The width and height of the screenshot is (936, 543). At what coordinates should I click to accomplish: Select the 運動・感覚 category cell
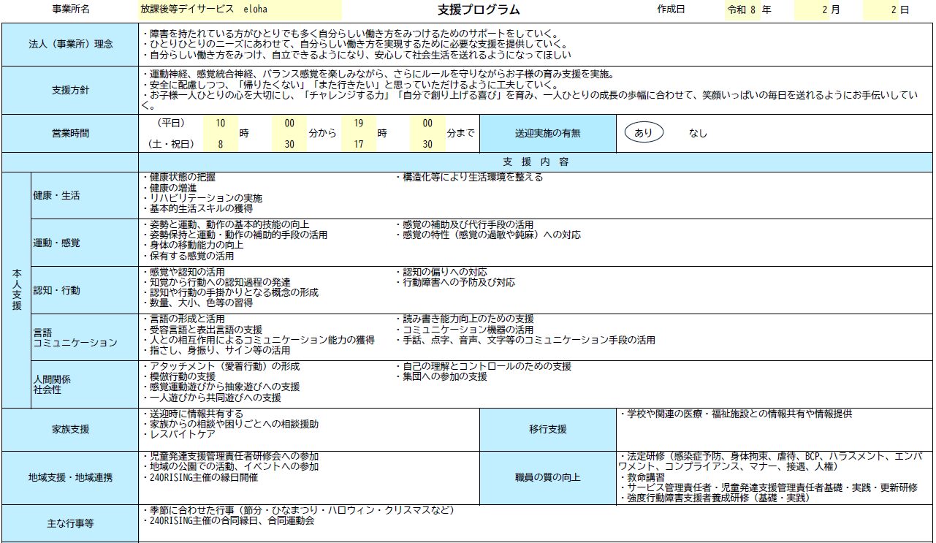pyautogui.click(x=84, y=242)
